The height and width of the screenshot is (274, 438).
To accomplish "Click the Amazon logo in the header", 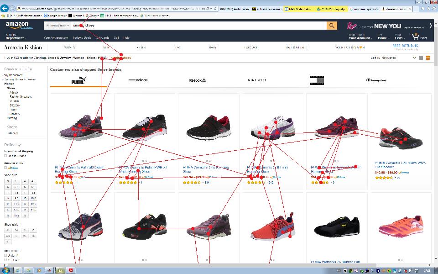I will tap(17, 25).
